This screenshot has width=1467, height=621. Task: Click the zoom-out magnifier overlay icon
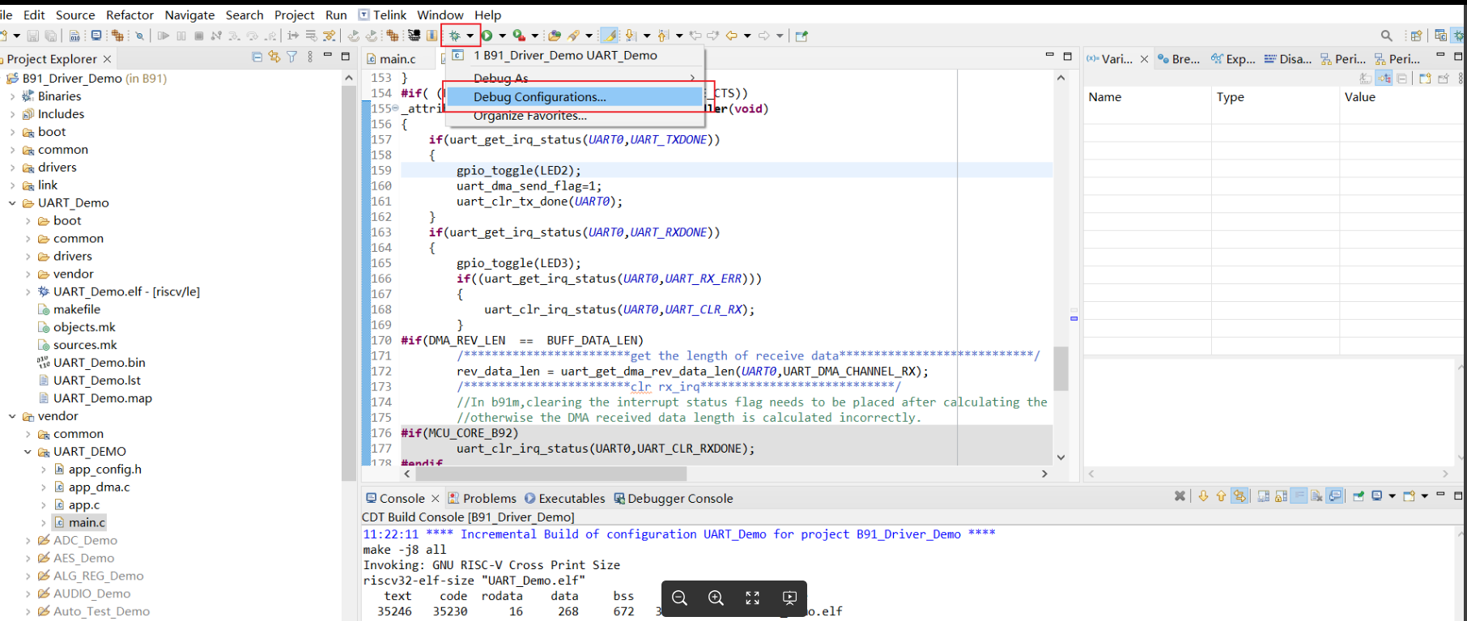pyautogui.click(x=679, y=598)
